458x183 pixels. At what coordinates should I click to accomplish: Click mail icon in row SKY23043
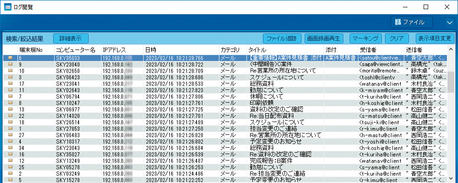click(x=10, y=147)
